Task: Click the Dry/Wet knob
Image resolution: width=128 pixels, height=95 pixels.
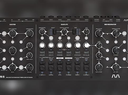Action: (x=116, y=68)
